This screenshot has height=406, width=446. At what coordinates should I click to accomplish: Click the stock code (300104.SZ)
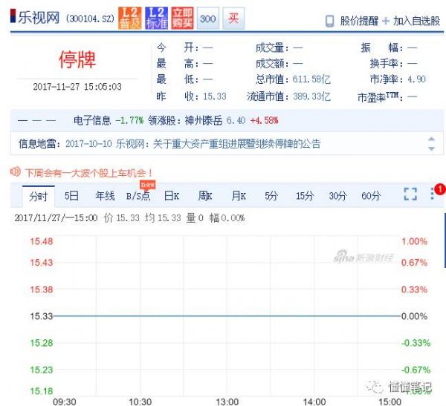click(90, 19)
